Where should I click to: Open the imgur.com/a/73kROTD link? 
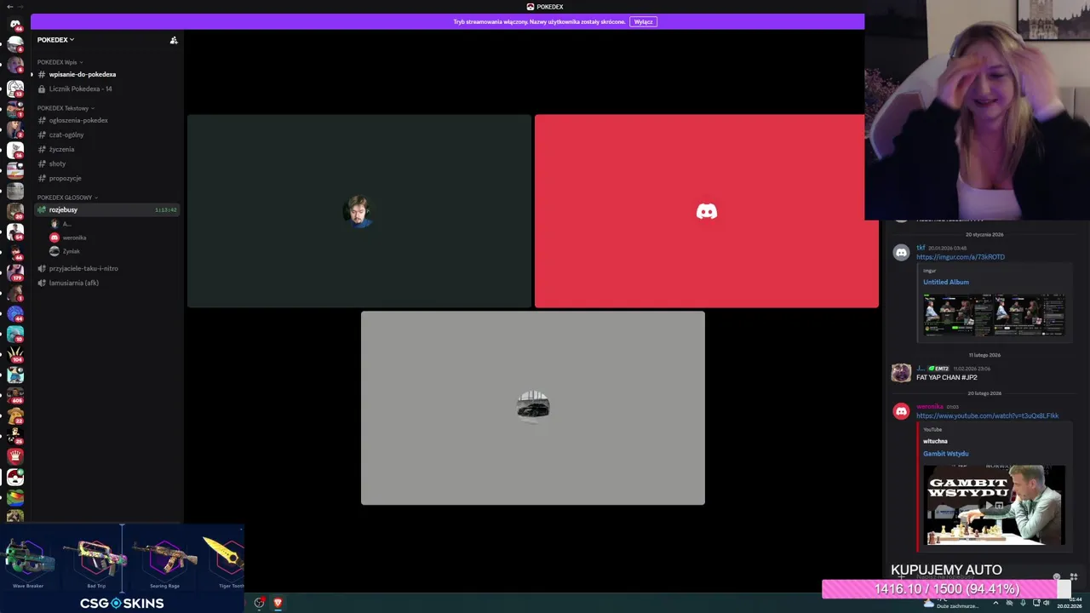point(961,257)
